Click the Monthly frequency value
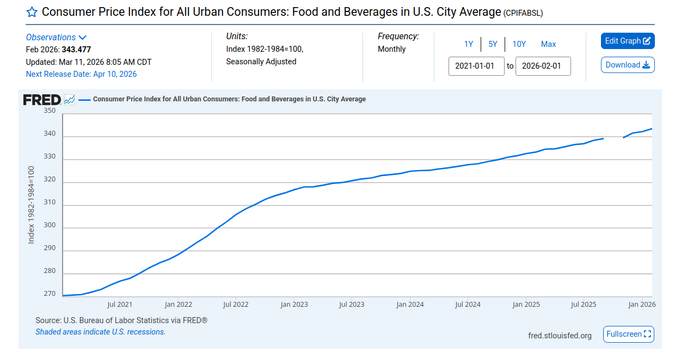This screenshot has width=675, height=352. pyautogui.click(x=392, y=49)
